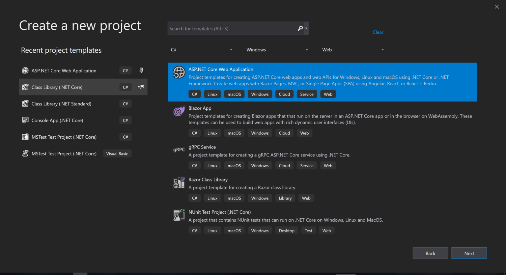Viewport: 506px width, 275px height.
Task: Click the Clear link to reset filters
Action: (x=378, y=32)
